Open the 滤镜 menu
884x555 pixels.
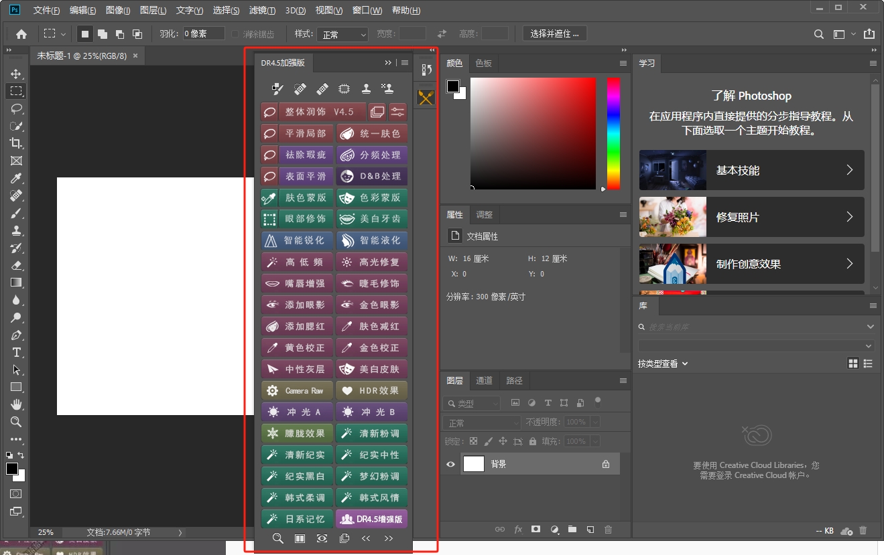tap(262, 10)
